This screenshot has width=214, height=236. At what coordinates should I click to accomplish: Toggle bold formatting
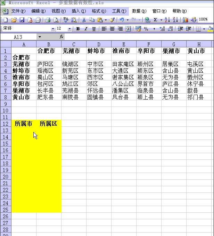pyautogui.click(x=78, y=29)
